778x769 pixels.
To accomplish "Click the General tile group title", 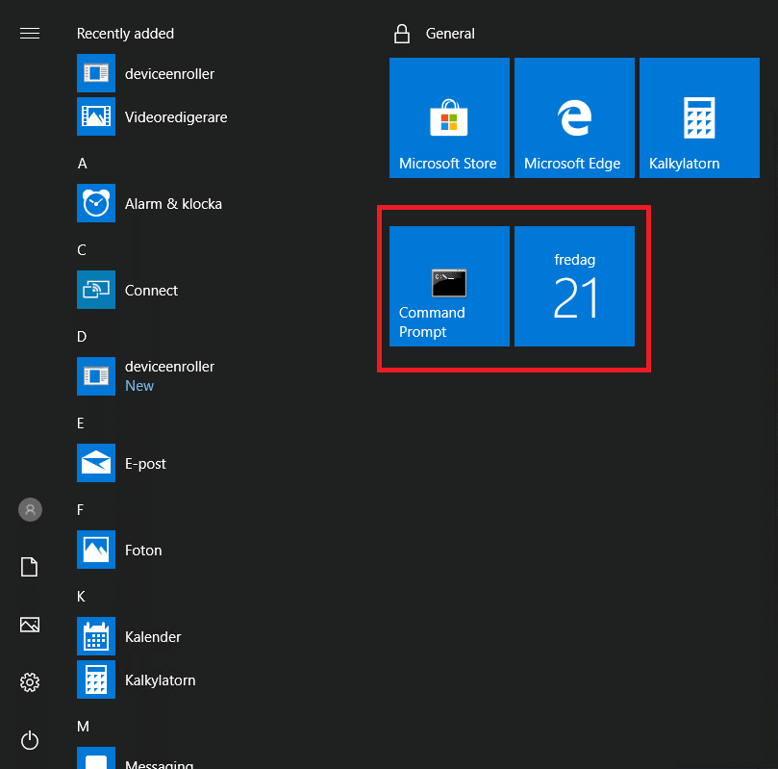I will 450,34.
